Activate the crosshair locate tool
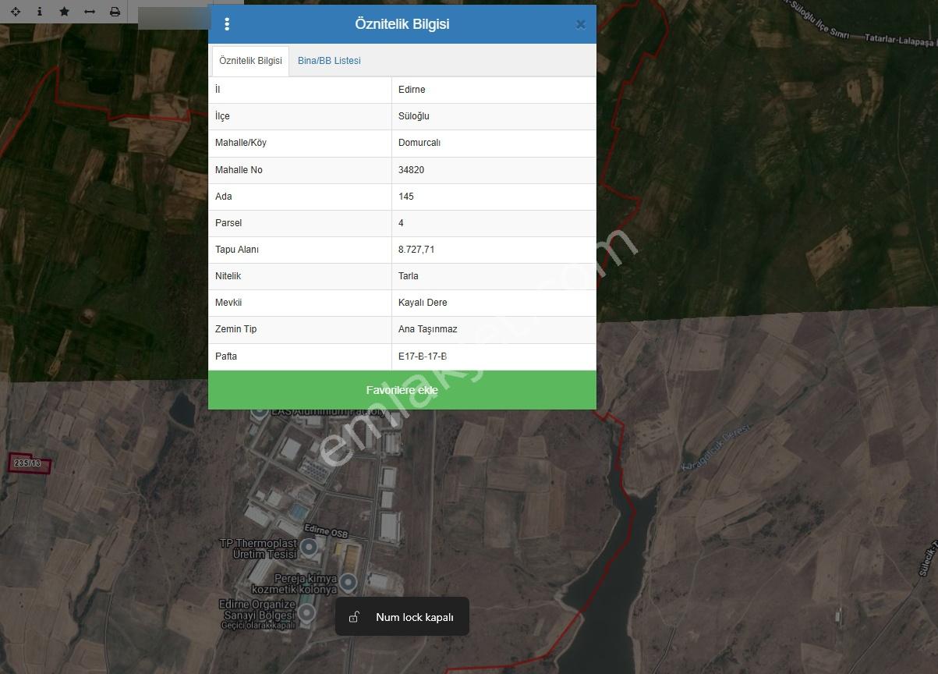Viewport: 938px width, 674px height. tap(16, 12)
